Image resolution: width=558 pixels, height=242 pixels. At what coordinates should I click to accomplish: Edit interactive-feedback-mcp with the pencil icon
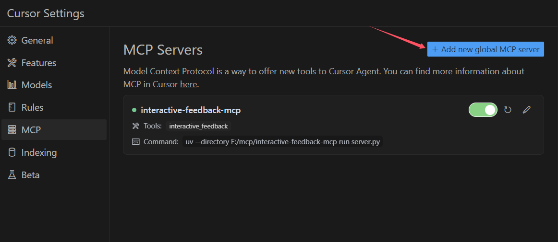pos(527,110)
